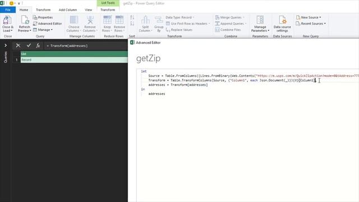Viewport: 359px width, 202px height.
Task: Open the Advanced Editor from ribbon
Action: point(47,24)
